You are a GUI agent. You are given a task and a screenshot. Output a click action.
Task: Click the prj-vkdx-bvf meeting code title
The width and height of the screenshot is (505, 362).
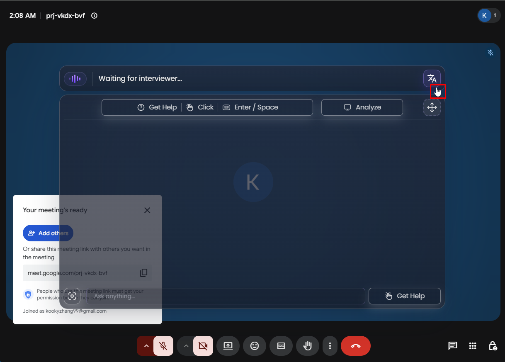pos(66,16)
